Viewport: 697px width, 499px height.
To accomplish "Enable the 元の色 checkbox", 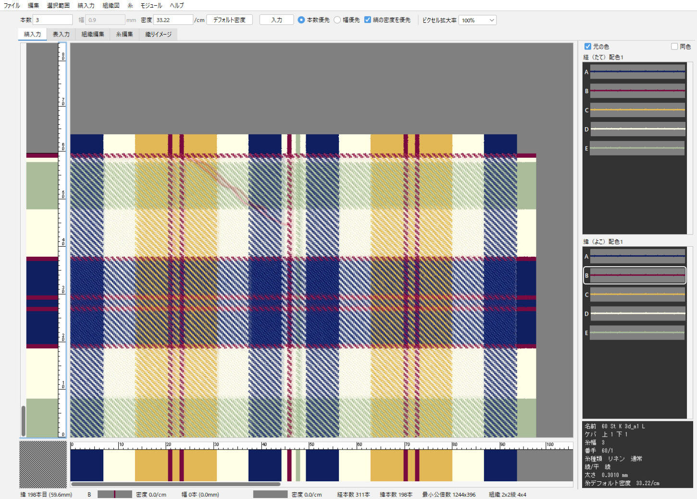I will pyautogui.click(x=587, y=47).
